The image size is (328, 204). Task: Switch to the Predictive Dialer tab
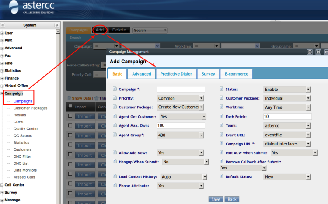(175, 74)
